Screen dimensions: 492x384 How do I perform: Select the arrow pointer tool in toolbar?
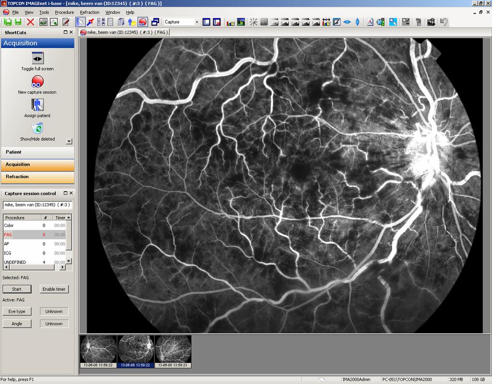pyautogui.click(x=80, y=22)
